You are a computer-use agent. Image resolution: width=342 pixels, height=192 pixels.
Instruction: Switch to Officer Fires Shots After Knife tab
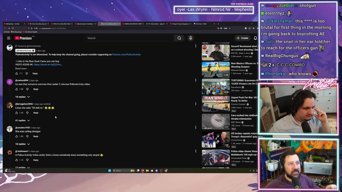[x=62, y=24]
